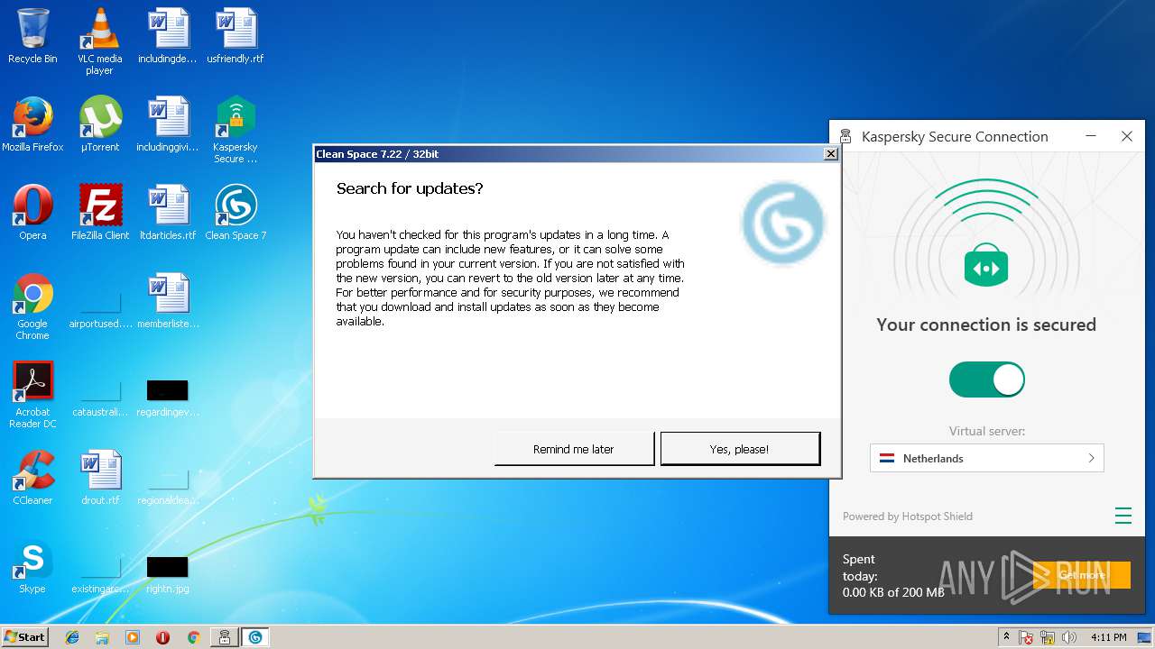The image size is (1155, 649).
Task: Open Windows Explorer from taskbar
Action: [x=102, y=637]
